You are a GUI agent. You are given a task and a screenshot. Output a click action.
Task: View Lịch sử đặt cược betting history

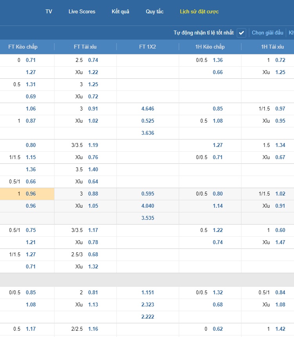[199, 12]
